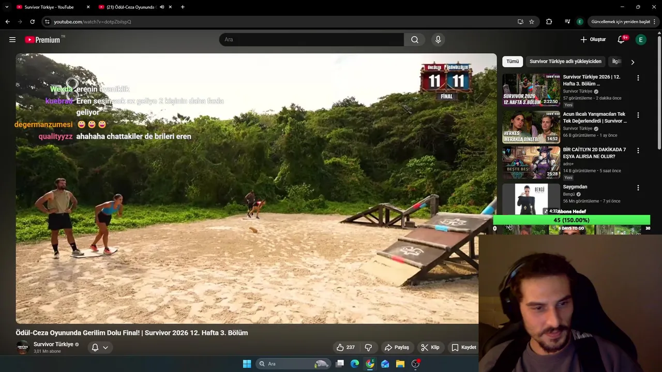This screenshot has width=662, height=372.
Task: Go to YouTube Premium home logo
Action: pyautogui.click(x=42, y=40)
